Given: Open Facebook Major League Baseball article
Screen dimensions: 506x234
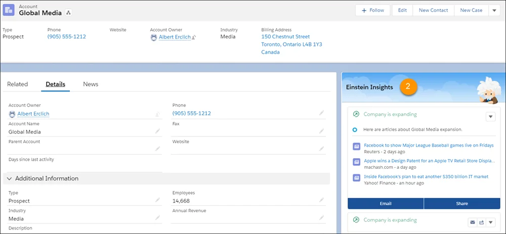Looking at the screenshot, I should 429,146.
